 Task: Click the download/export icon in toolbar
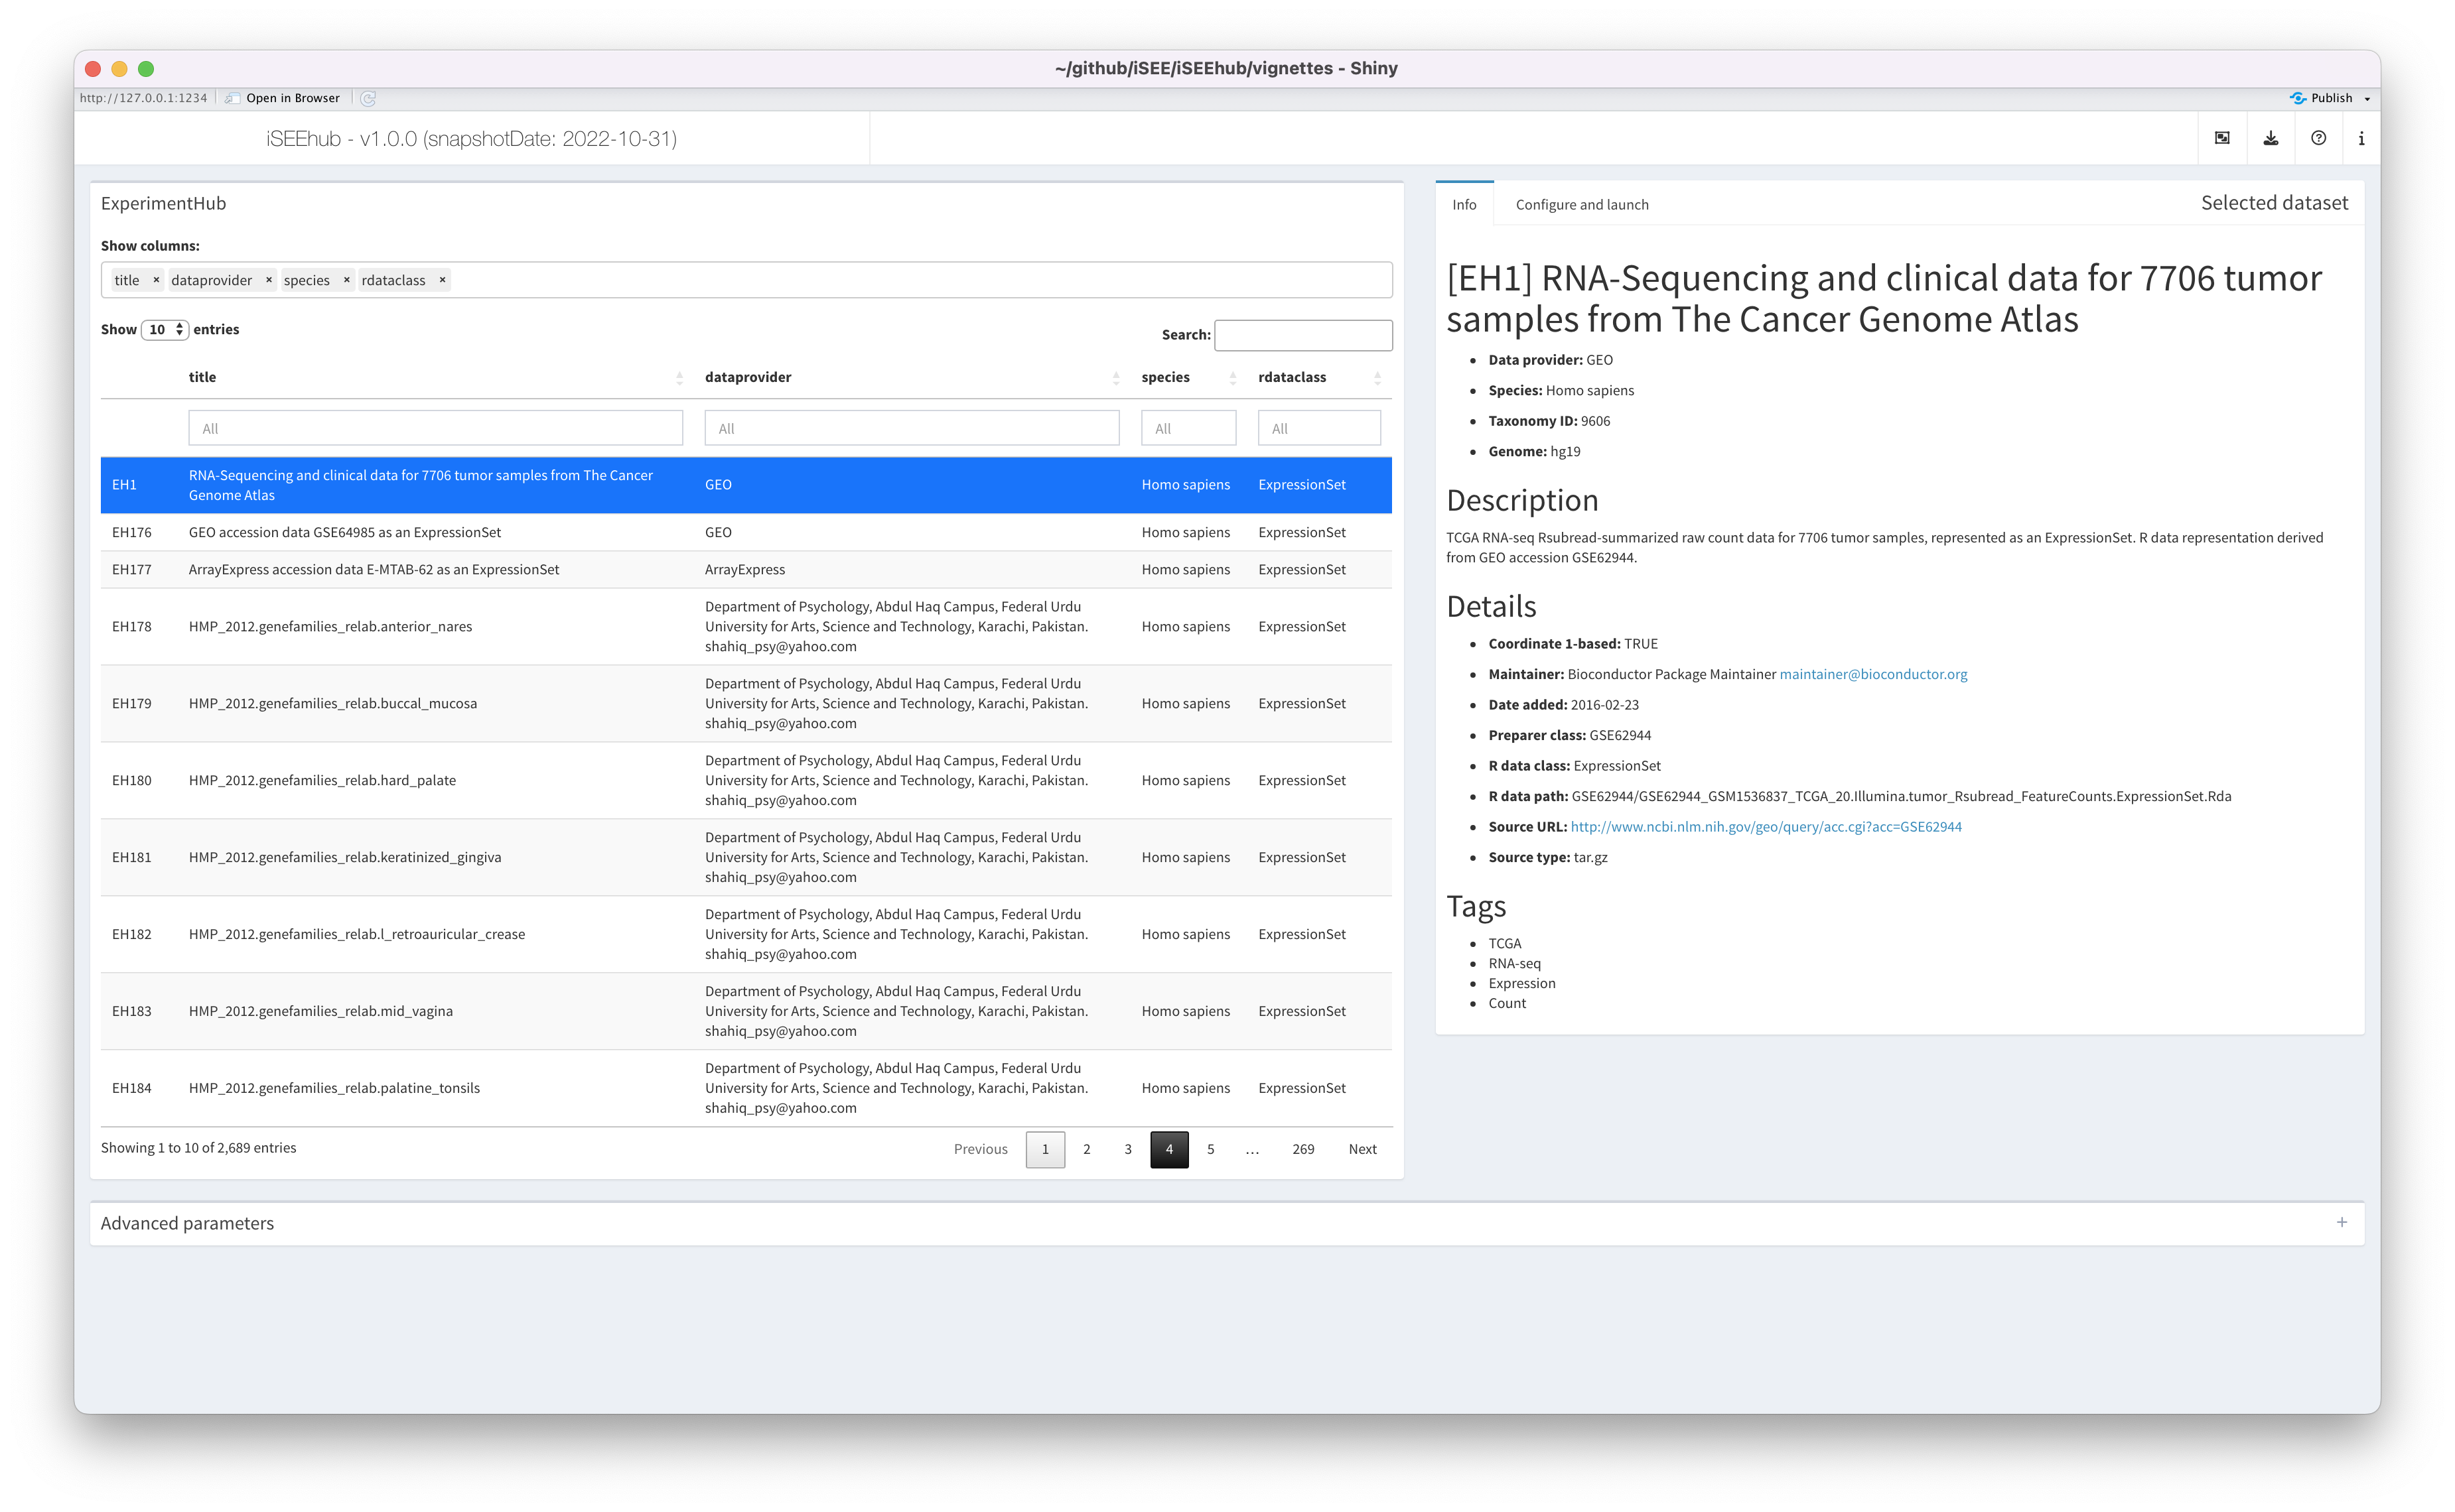(x=2271, y=137)
